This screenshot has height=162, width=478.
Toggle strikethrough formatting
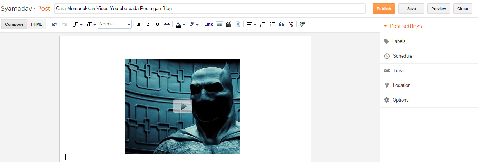pyautogui.click(x=167, y=24)
